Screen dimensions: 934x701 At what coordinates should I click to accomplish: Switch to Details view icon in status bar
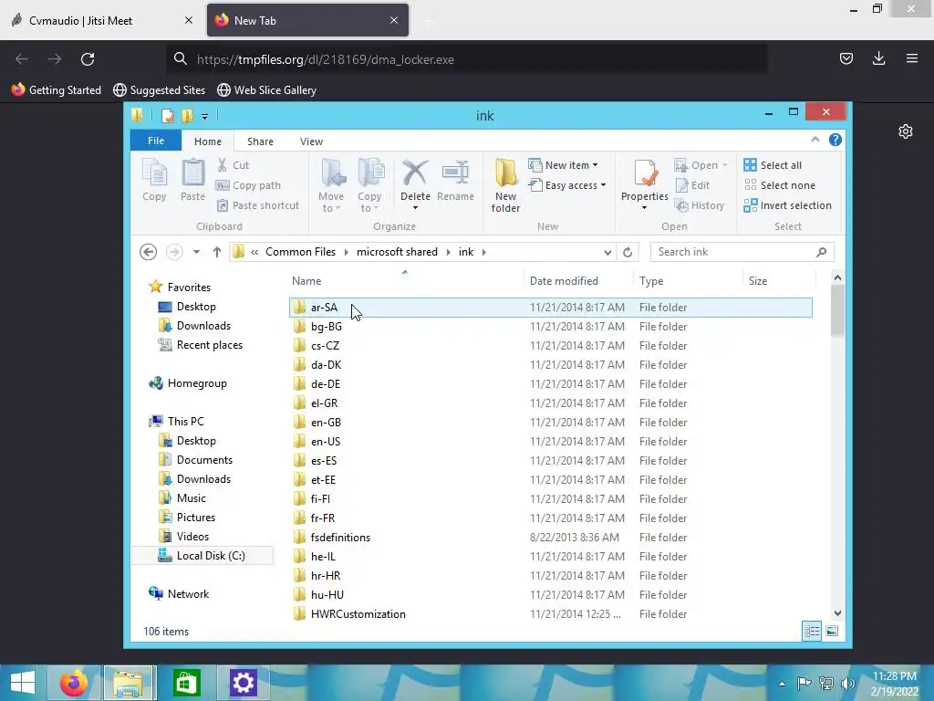(x=812, y=631)
